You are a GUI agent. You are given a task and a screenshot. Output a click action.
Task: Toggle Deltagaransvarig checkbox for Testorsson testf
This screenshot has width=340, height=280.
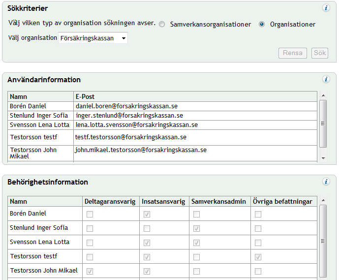coord(90,257)
